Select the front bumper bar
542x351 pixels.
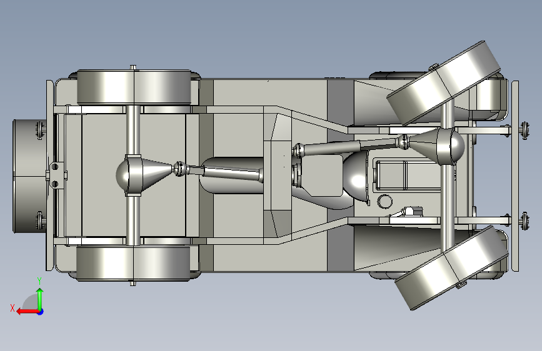point(515,176)
